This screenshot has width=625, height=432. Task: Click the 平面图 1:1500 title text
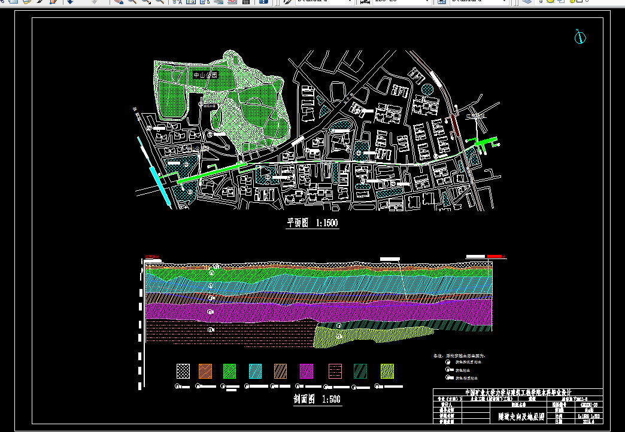click(312, 224)
